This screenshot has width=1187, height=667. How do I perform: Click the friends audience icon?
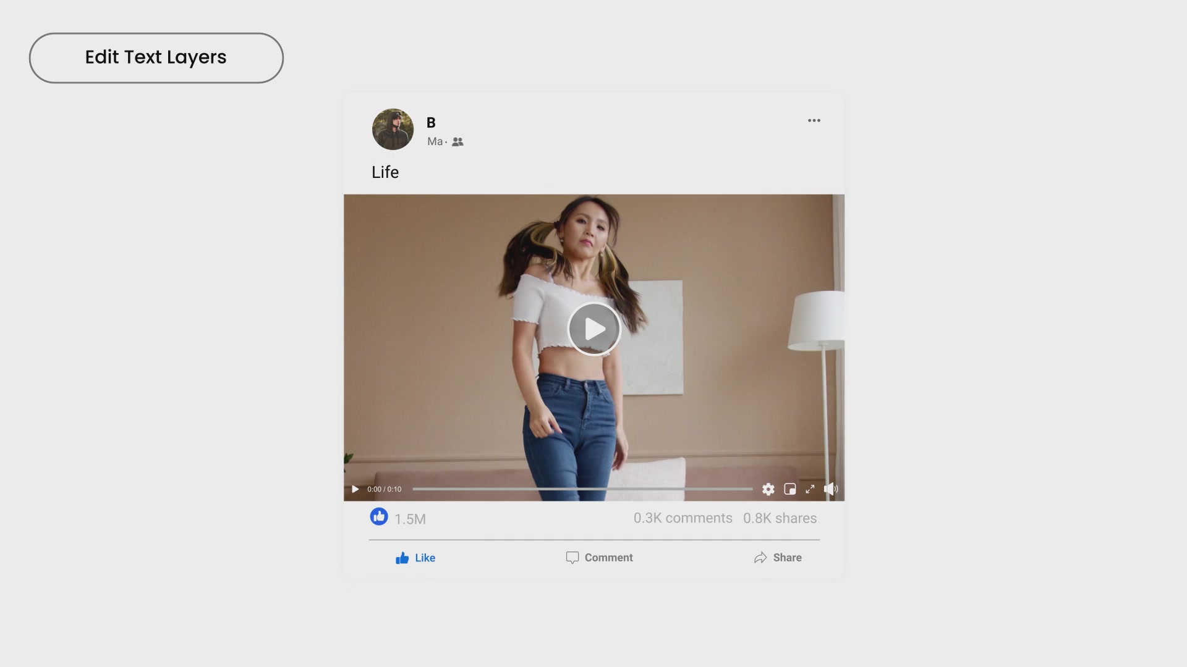(x=457, y=142)
